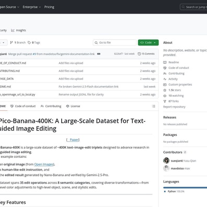The width and height of the screenshot is (207, 207).
Task: Open Python 100.0% language link
Action: tap(174, 191)
